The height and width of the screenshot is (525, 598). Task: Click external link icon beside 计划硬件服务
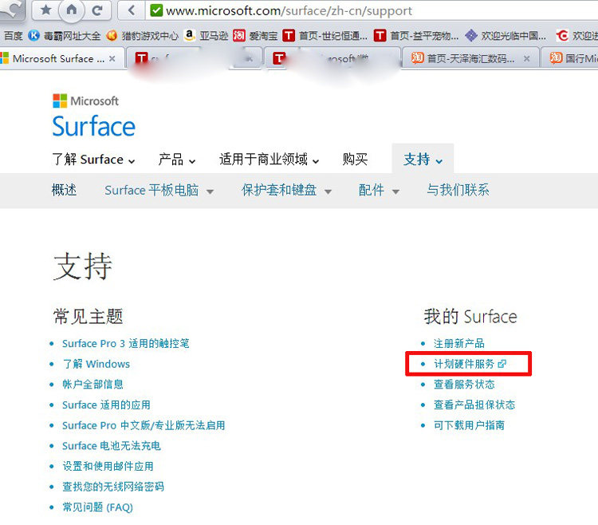pos(502,364)
